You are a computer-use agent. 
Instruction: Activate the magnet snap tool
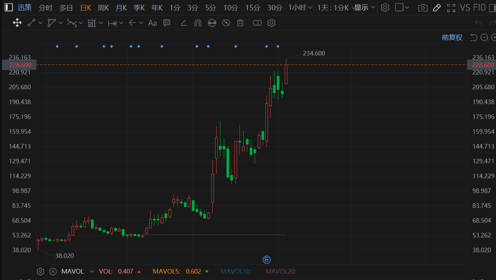click(x=198, y=23)
